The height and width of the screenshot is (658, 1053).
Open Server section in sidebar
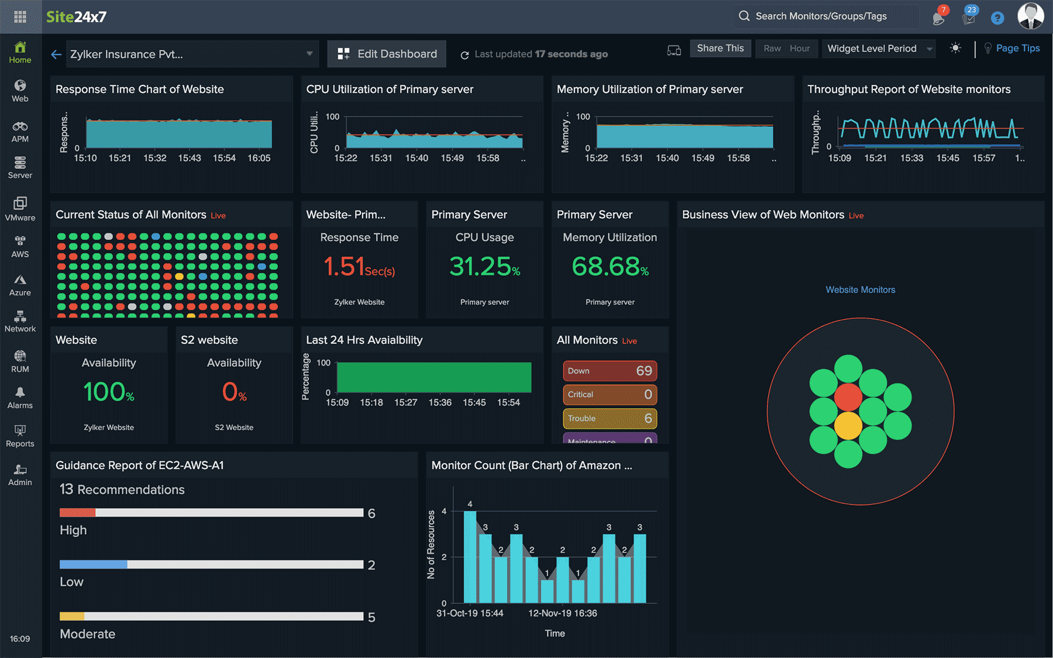point(20,168)
